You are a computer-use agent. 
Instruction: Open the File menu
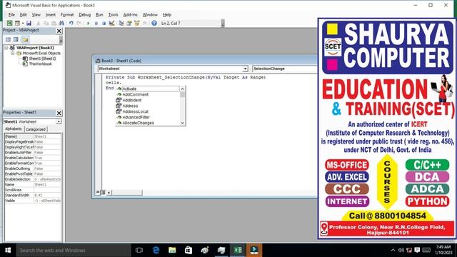pyautogui.click(x=11, y=14)
